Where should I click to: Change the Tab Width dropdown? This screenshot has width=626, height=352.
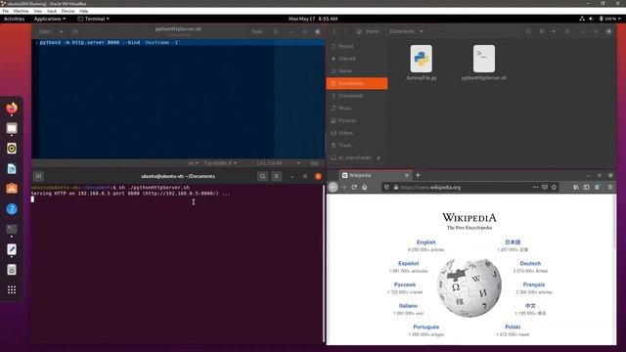(x=220, y=163)
